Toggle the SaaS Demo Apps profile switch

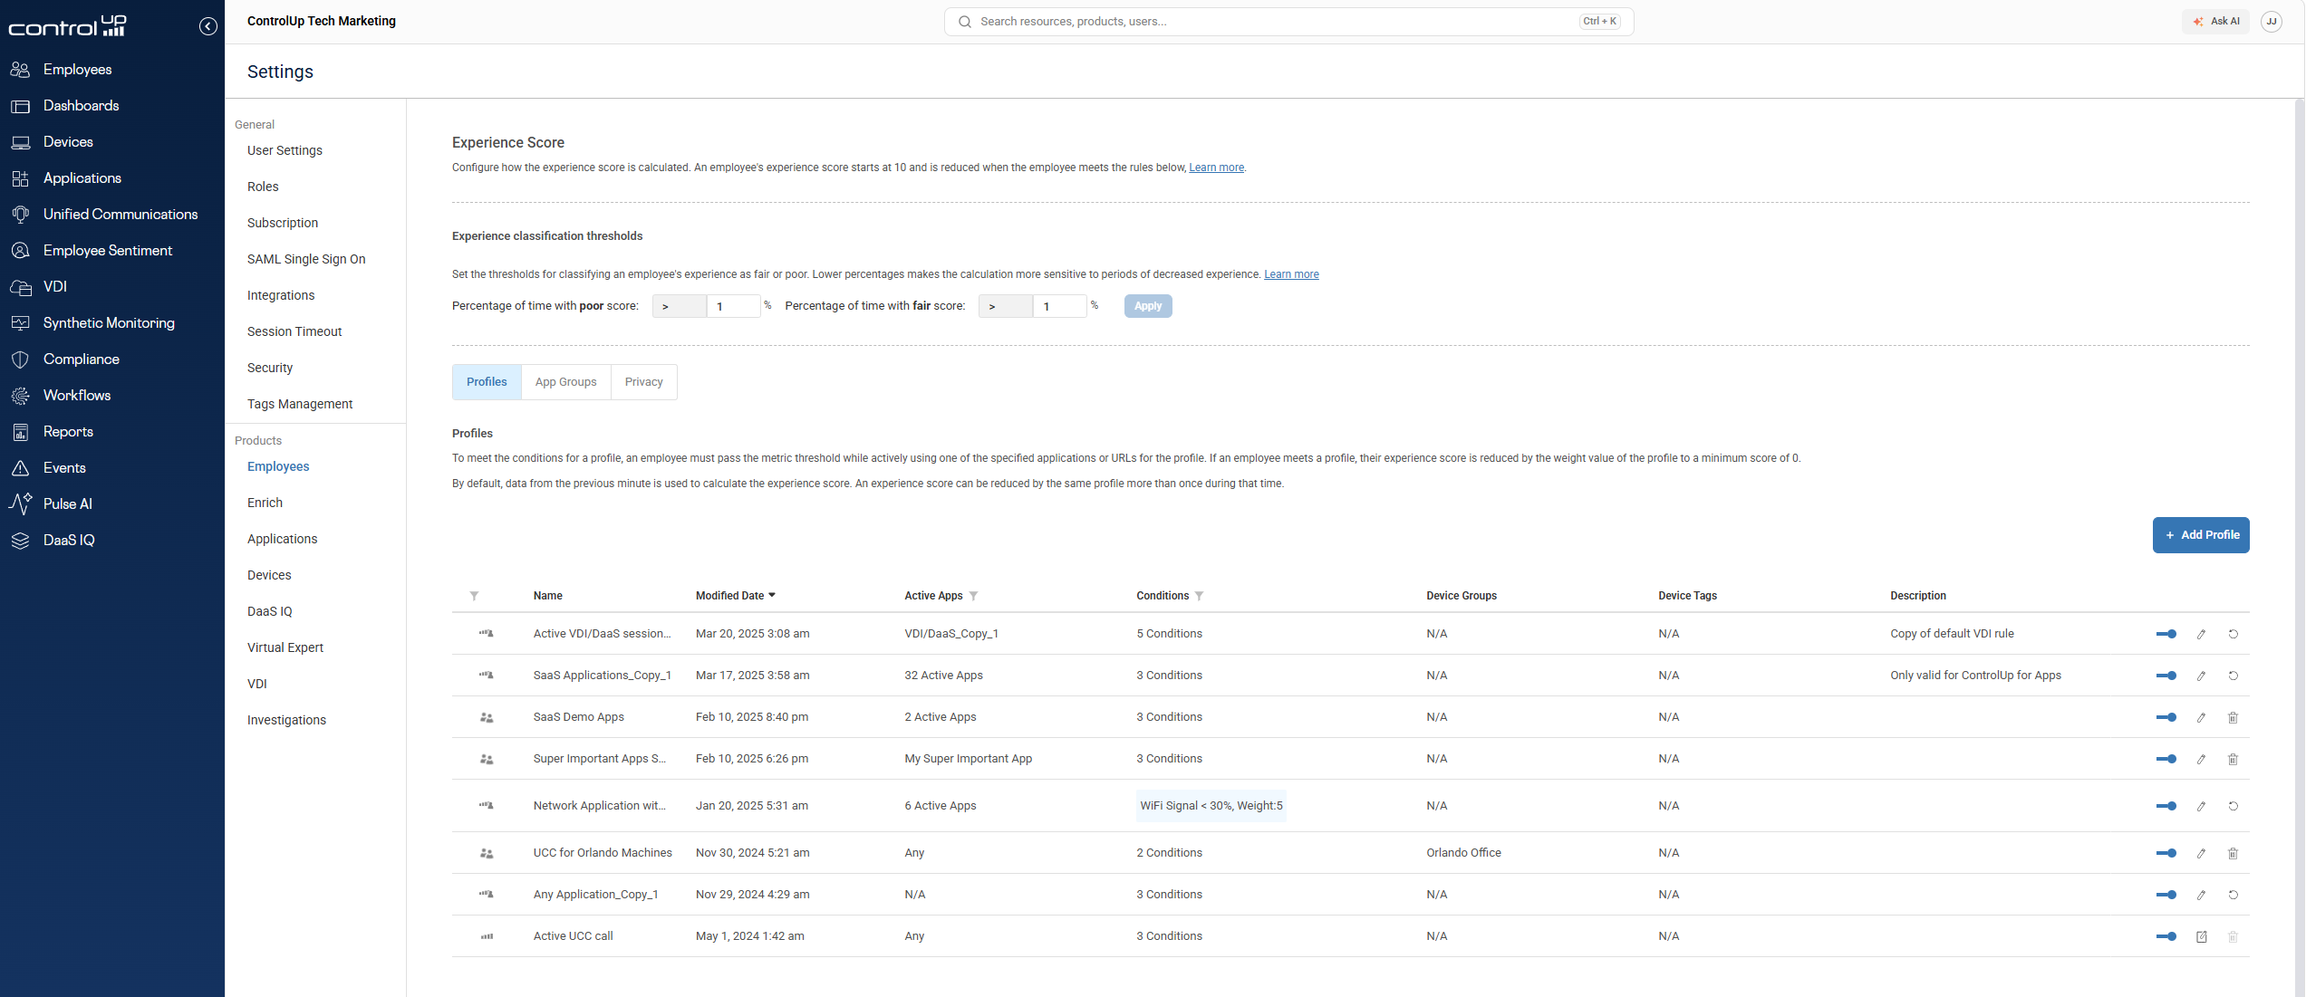click(x=2166, y=717)
